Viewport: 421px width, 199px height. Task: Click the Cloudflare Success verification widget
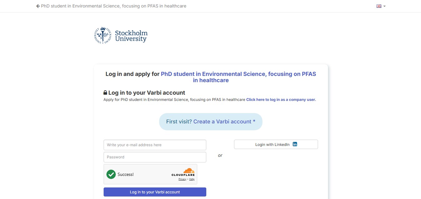click(150, 174)
